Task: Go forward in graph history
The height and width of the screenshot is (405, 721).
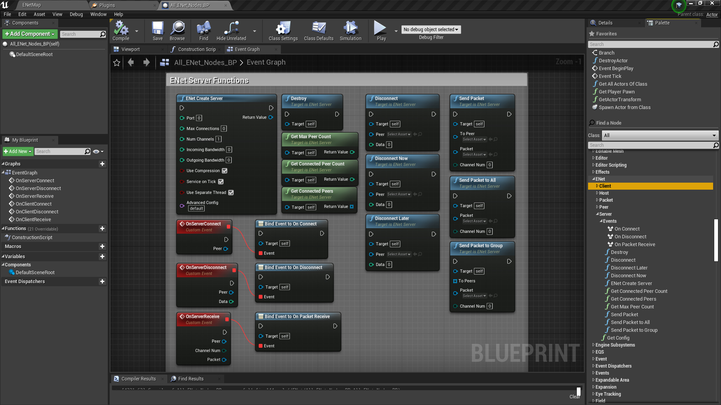Action: coord(146,62)
